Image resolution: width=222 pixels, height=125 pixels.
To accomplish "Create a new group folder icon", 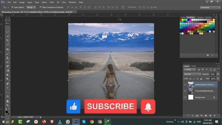I will [x=206, y=116].
